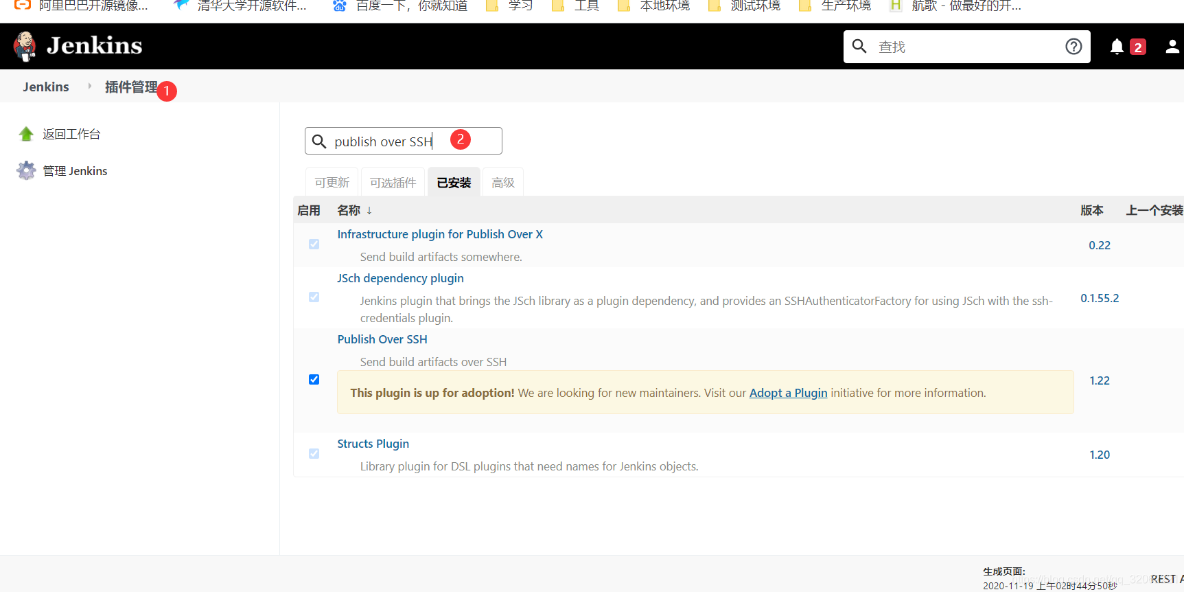Open version 1.22 link
This screenshot has width=1184, height=592.
coord(1100,380)
